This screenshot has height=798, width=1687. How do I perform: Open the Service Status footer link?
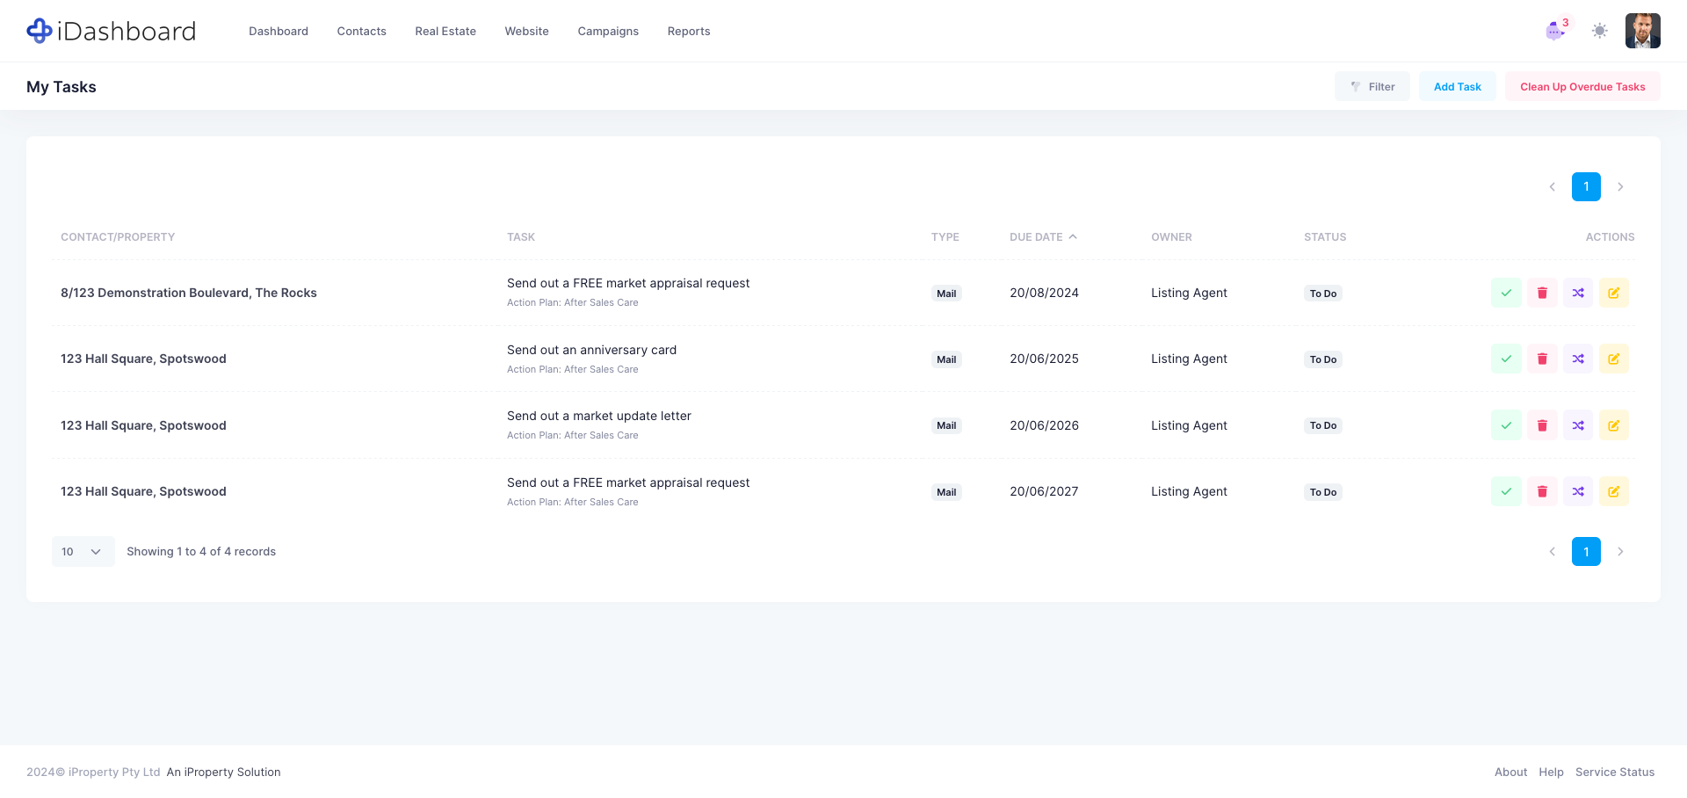click(1614, 773)
